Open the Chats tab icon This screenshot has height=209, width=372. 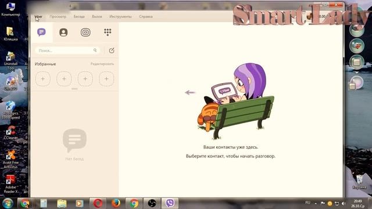(x=41, y=32)
